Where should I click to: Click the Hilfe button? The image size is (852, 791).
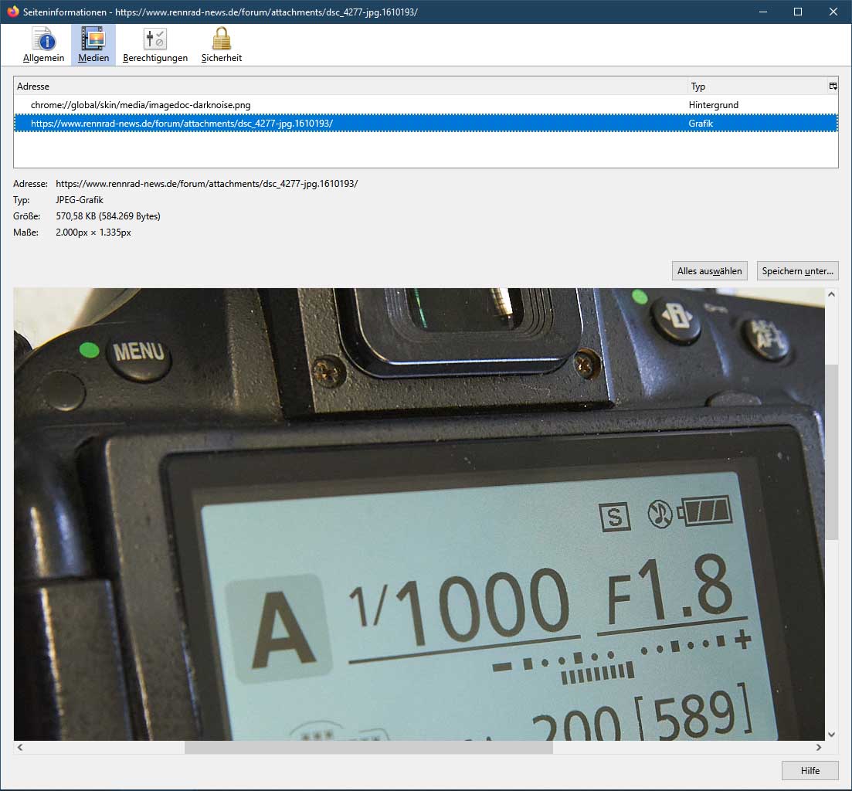click(x=810, y=771)
